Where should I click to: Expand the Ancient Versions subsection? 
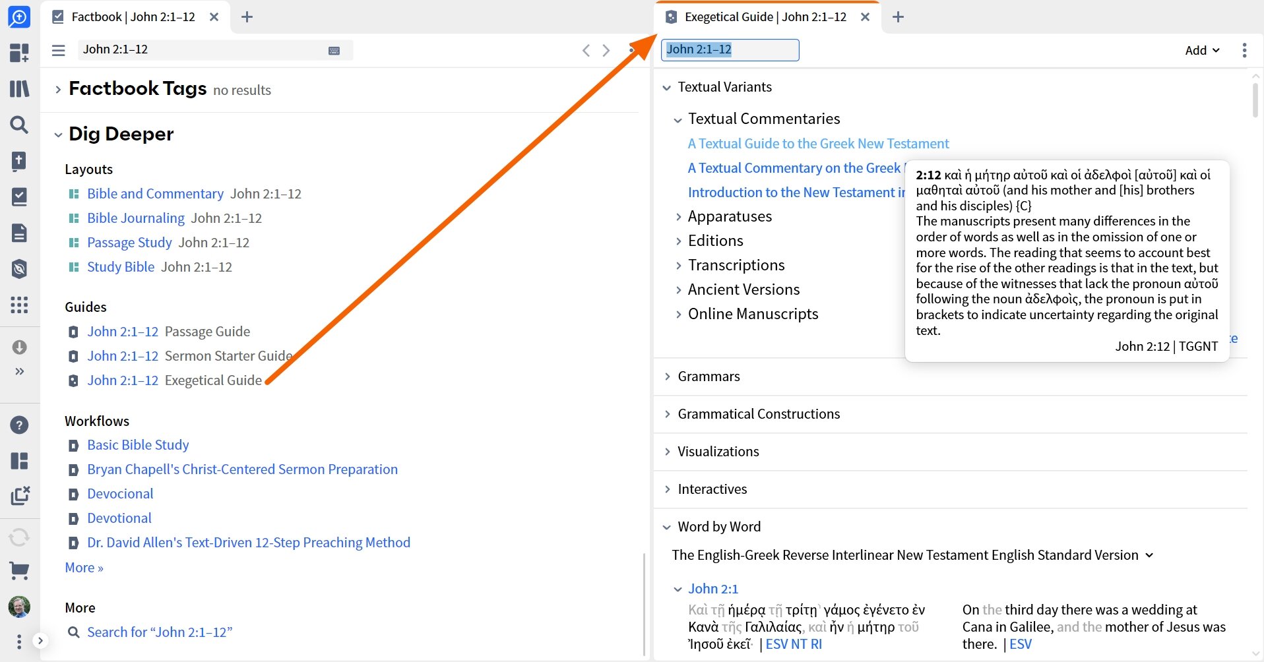(x=678, y=290)
